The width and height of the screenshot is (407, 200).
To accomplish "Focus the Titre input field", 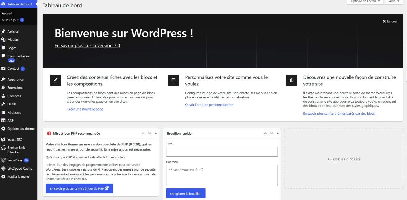I will click(x=222, y=152).
